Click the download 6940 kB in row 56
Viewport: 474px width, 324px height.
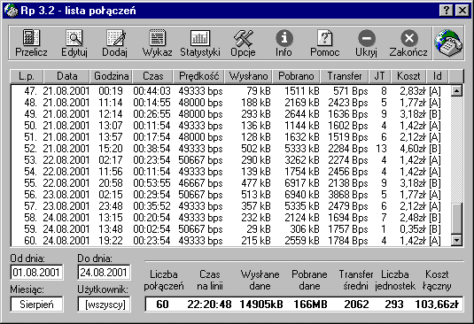tap(302, 195)
